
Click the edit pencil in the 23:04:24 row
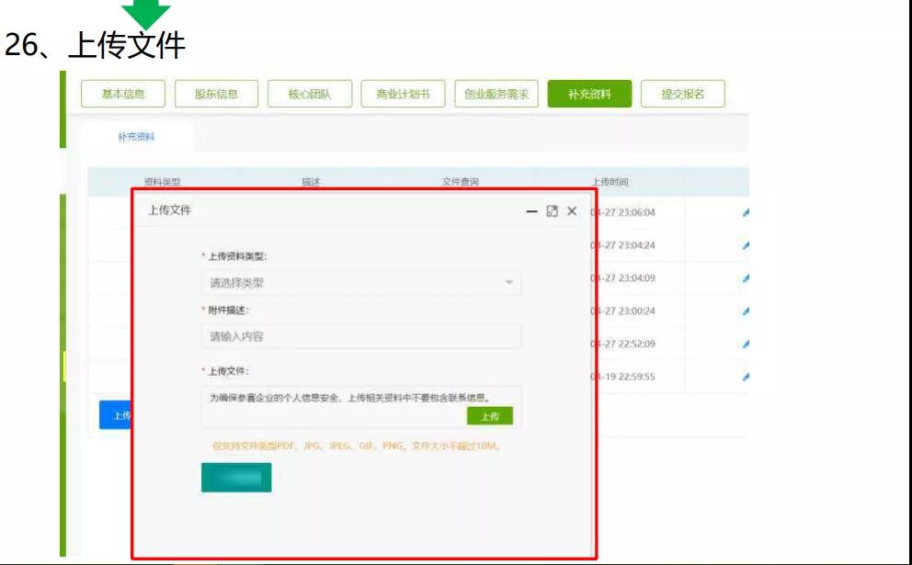click(x=746, y=246)
